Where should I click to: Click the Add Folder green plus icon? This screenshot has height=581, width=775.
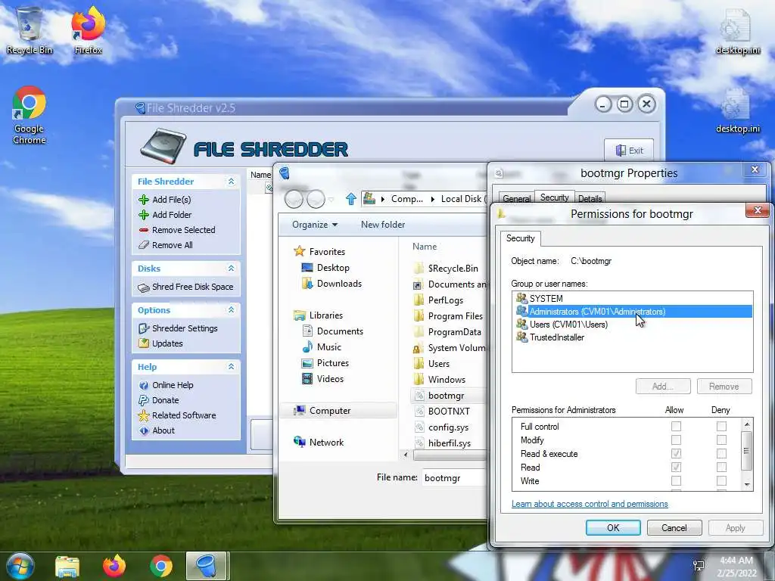144,215
